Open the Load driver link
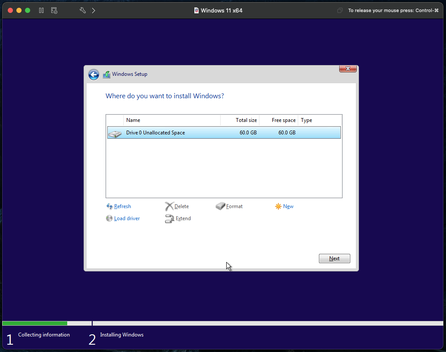Image resolution: width=446 pixels, height=352 pixels. click(127, 218)
